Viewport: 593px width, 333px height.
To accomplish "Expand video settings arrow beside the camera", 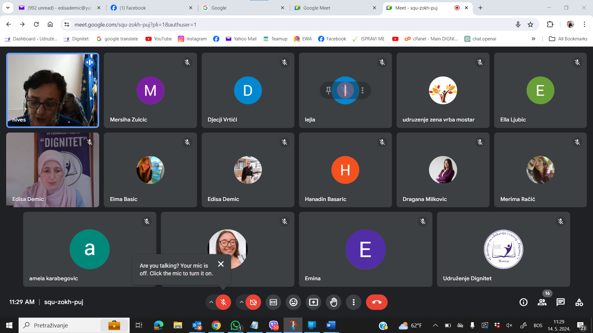I will click(x=242, y=302).
